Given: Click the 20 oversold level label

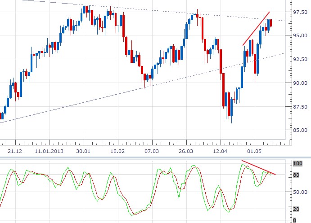Looking at the screenshot, I should (296, 209).
